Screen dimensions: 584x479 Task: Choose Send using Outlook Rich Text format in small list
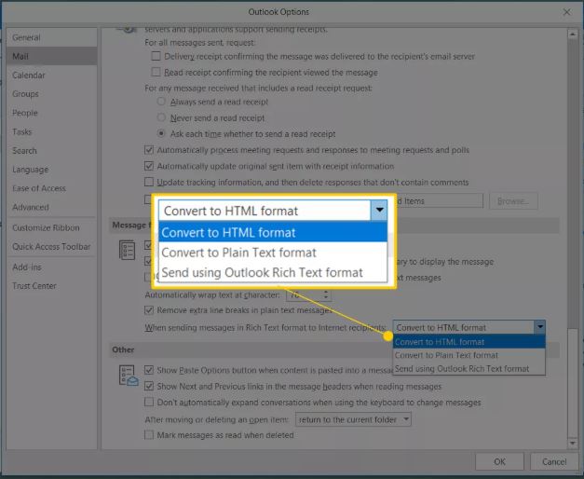(x=469, y=368)
